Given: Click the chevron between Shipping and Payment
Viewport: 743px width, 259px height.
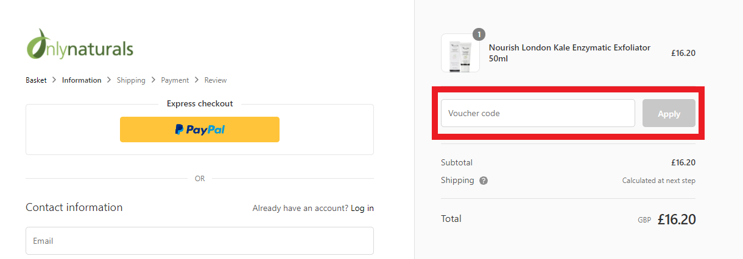Looking at the screenshot, I should (153, 80).
